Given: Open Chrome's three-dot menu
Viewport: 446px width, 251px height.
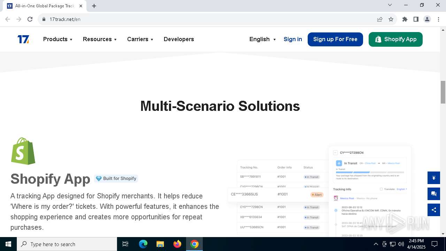Looking at the screenshot, I should 438,19.
